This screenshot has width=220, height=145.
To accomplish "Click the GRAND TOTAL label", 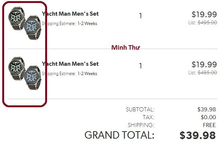I will click(120, 135).
